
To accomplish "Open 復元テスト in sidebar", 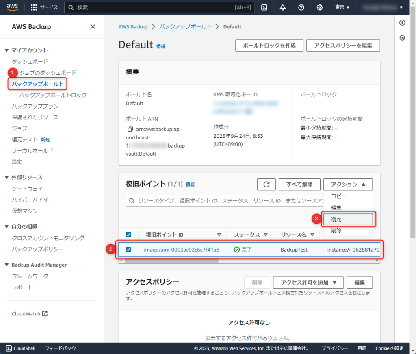I will (x=25, y=139).
